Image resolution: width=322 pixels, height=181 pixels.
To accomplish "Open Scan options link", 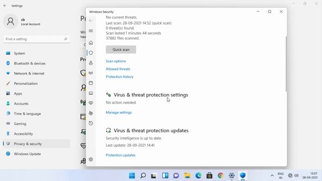I will 116,61.
